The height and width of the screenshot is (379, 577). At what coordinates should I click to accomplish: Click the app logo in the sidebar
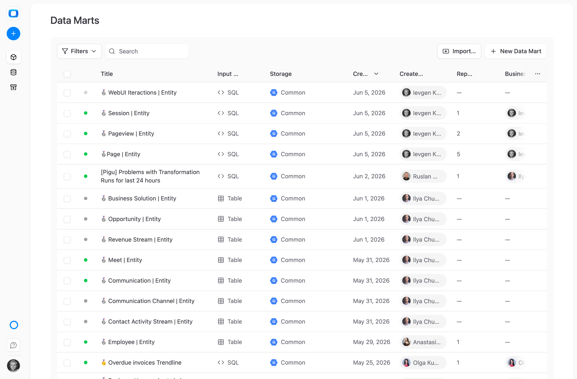(13, 13)
